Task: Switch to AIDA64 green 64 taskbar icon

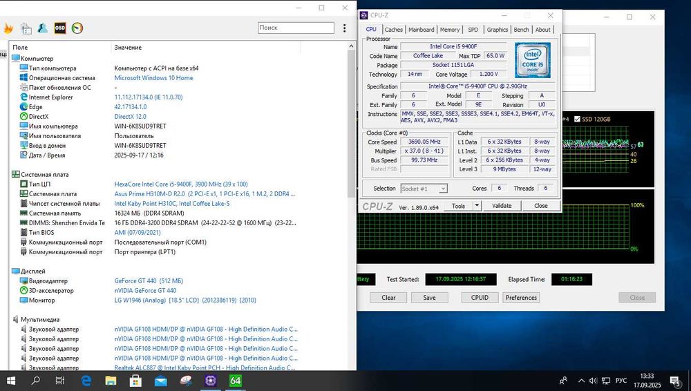Action: (x=236, y=381)
